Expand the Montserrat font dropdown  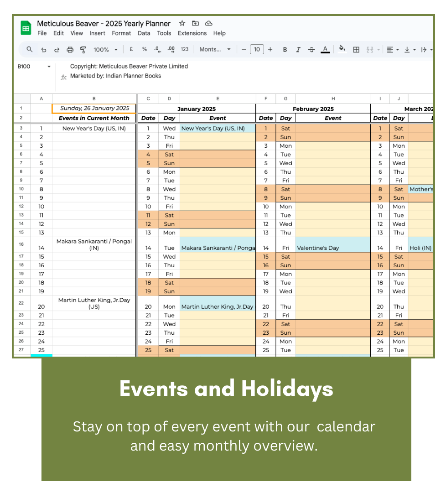[x=215, y=50]
